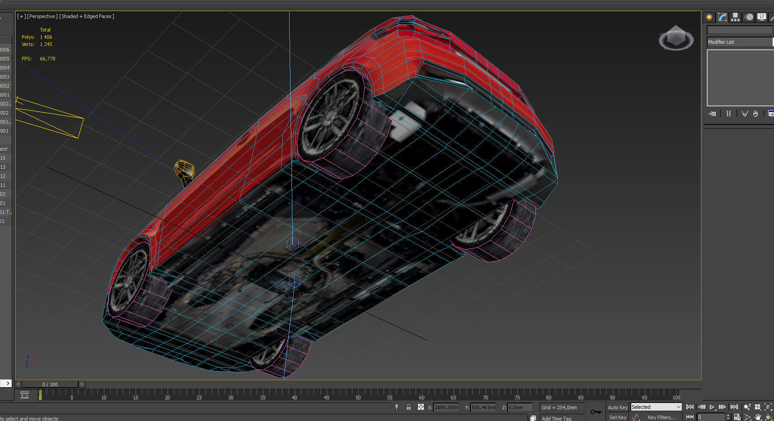Toggle Pin Stack icon

(713, 114)
